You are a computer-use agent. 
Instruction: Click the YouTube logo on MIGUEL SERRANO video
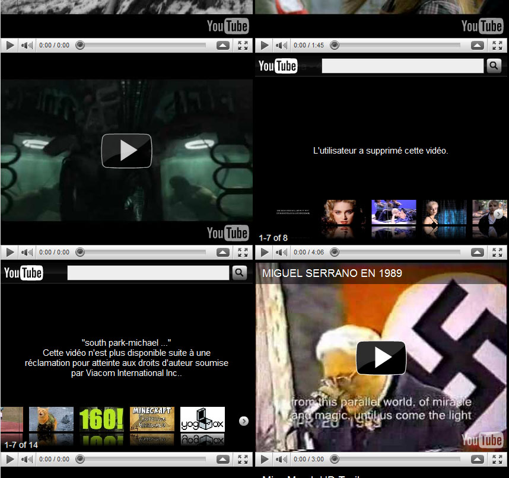(x=482, y=440)
